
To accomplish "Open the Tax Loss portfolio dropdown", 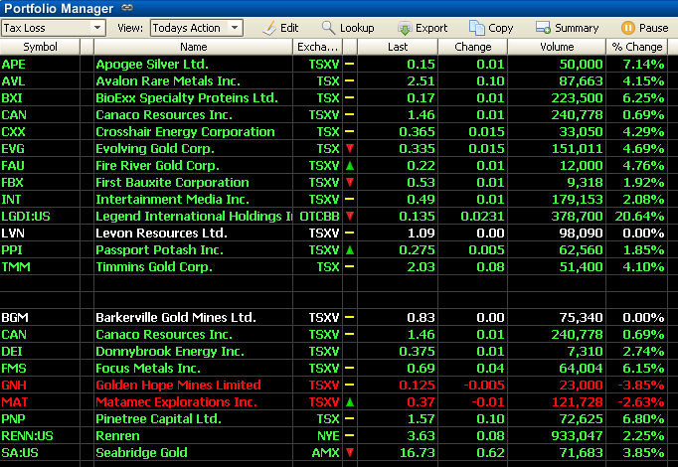I will pos(97,28).
